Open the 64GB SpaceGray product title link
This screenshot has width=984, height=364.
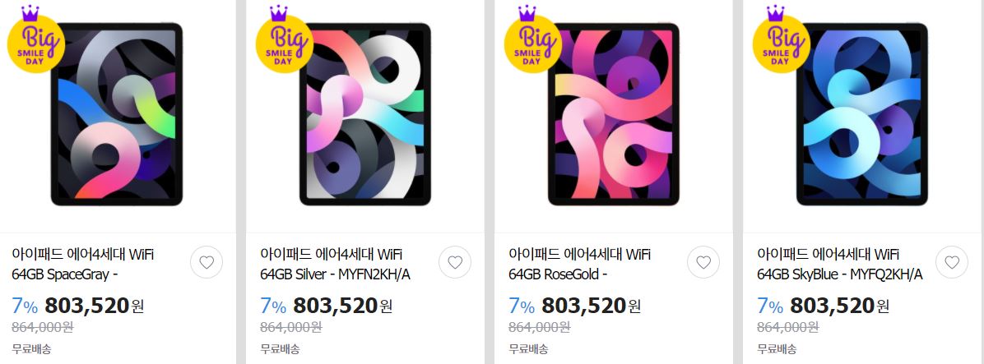point(83,265)
